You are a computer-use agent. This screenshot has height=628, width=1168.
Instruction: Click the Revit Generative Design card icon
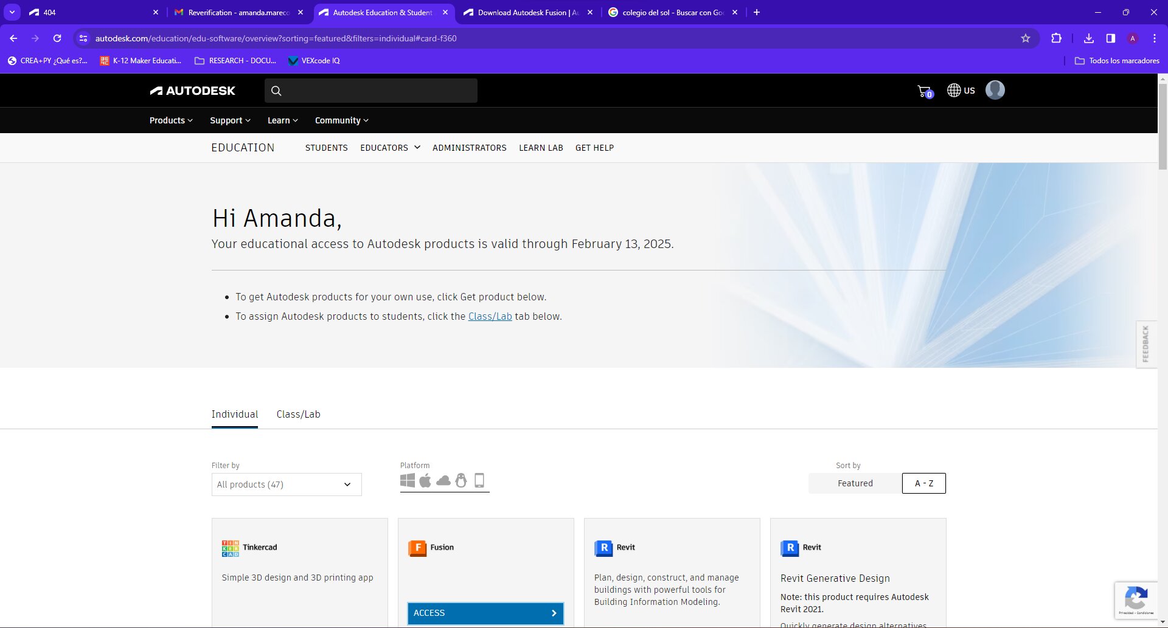click(790, 548)
